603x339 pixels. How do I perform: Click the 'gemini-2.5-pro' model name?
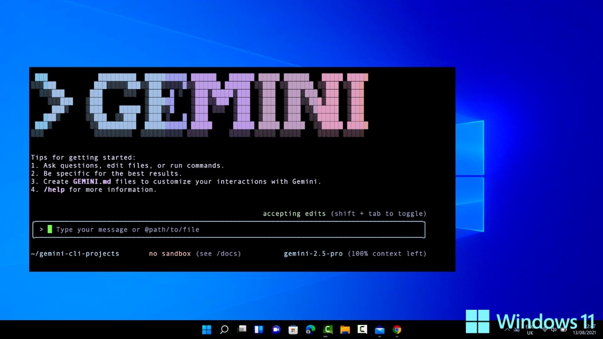313,254
